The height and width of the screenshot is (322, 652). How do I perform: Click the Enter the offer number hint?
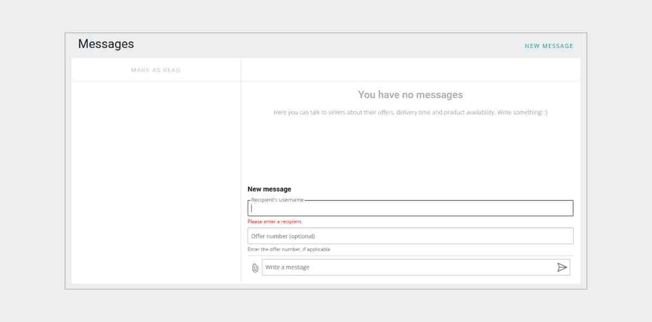(289, 249)
